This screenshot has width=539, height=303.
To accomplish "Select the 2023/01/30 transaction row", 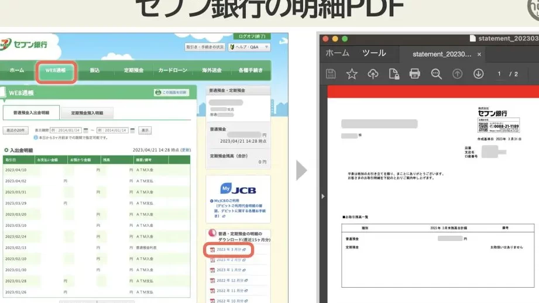I will coord(97,270).
